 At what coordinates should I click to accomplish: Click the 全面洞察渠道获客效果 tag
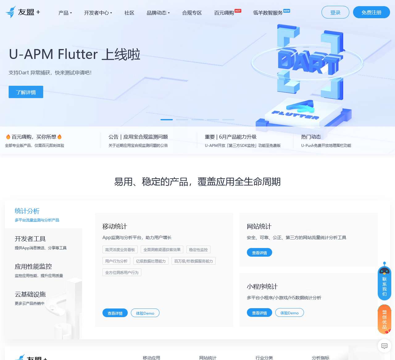(162, 250)
